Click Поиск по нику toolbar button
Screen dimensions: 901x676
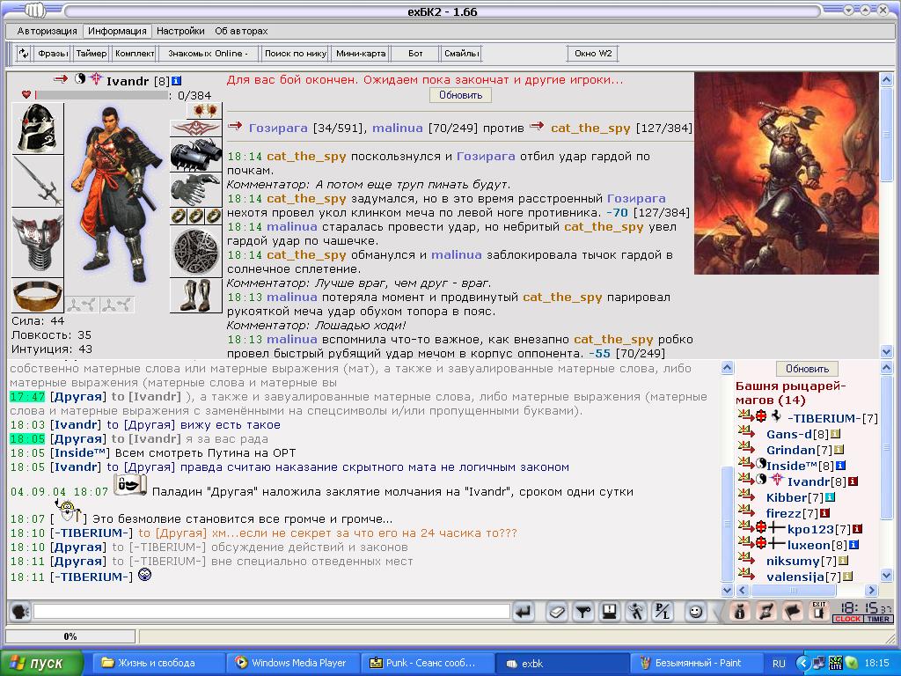pyautogui.click(x=296, y=54)
